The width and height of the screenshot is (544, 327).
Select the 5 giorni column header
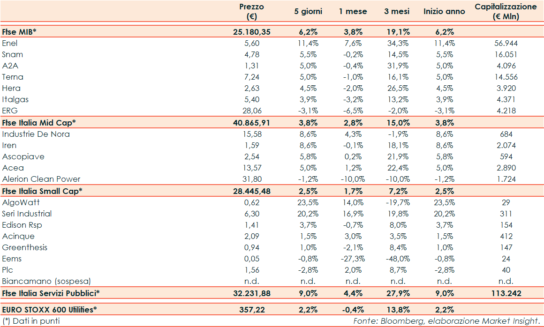[x=308, y=12]
